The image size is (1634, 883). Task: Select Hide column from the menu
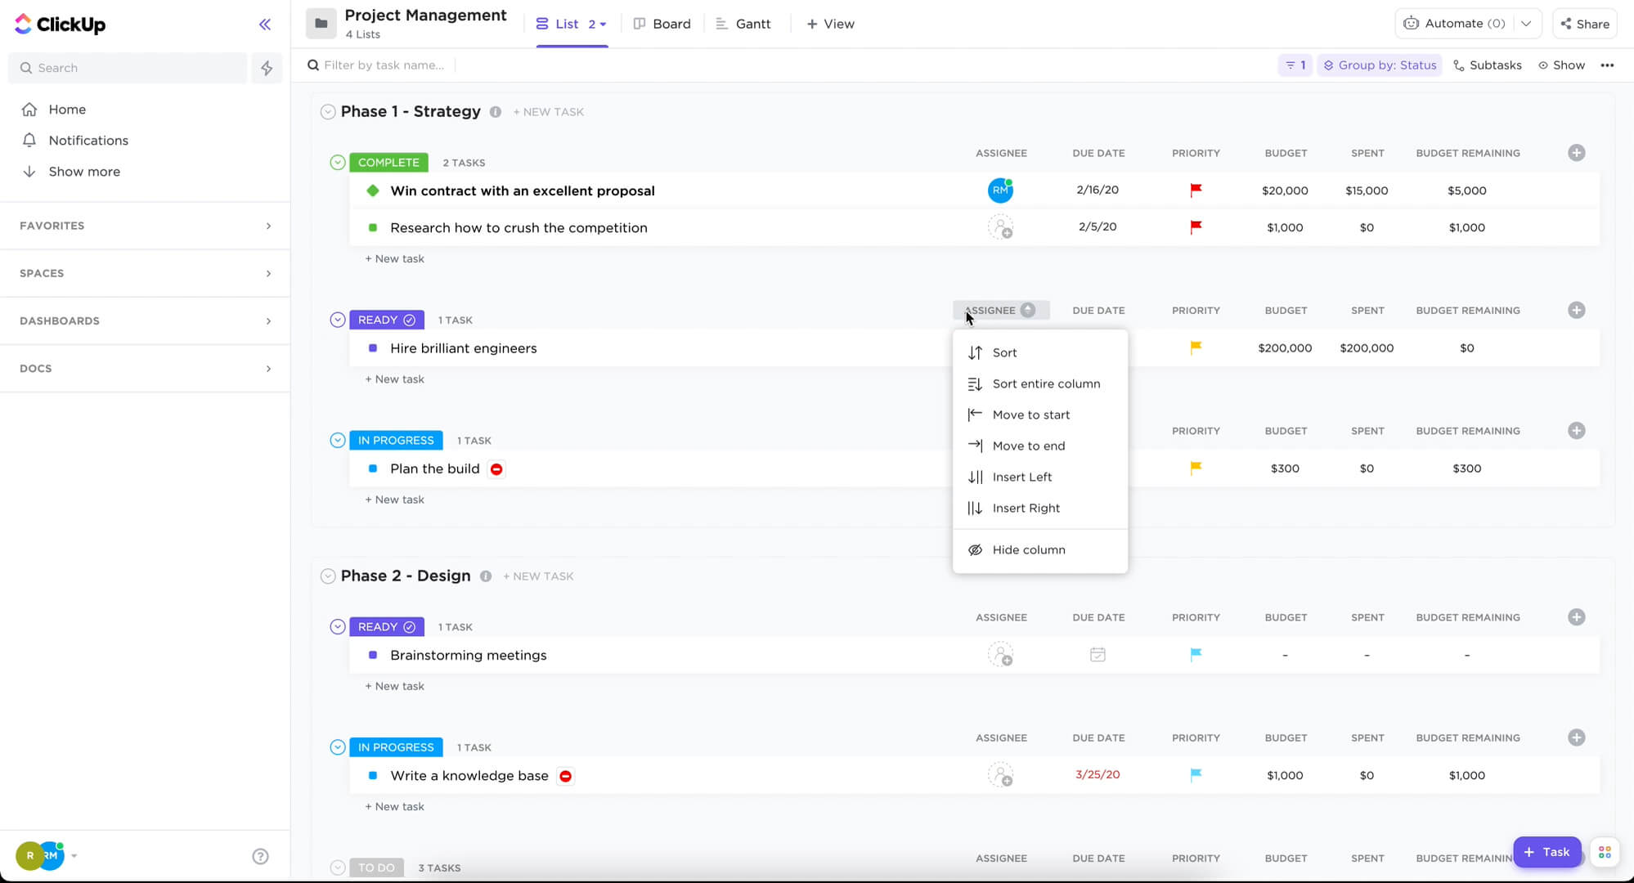pyautogui.click(x=1029, y=549)
